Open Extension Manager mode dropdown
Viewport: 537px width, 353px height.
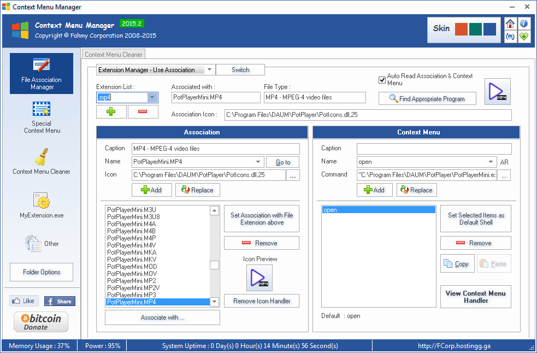coord(209,69)
